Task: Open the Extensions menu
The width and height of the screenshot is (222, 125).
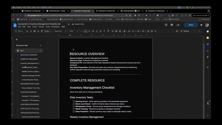Action: (x=55, y=27)
